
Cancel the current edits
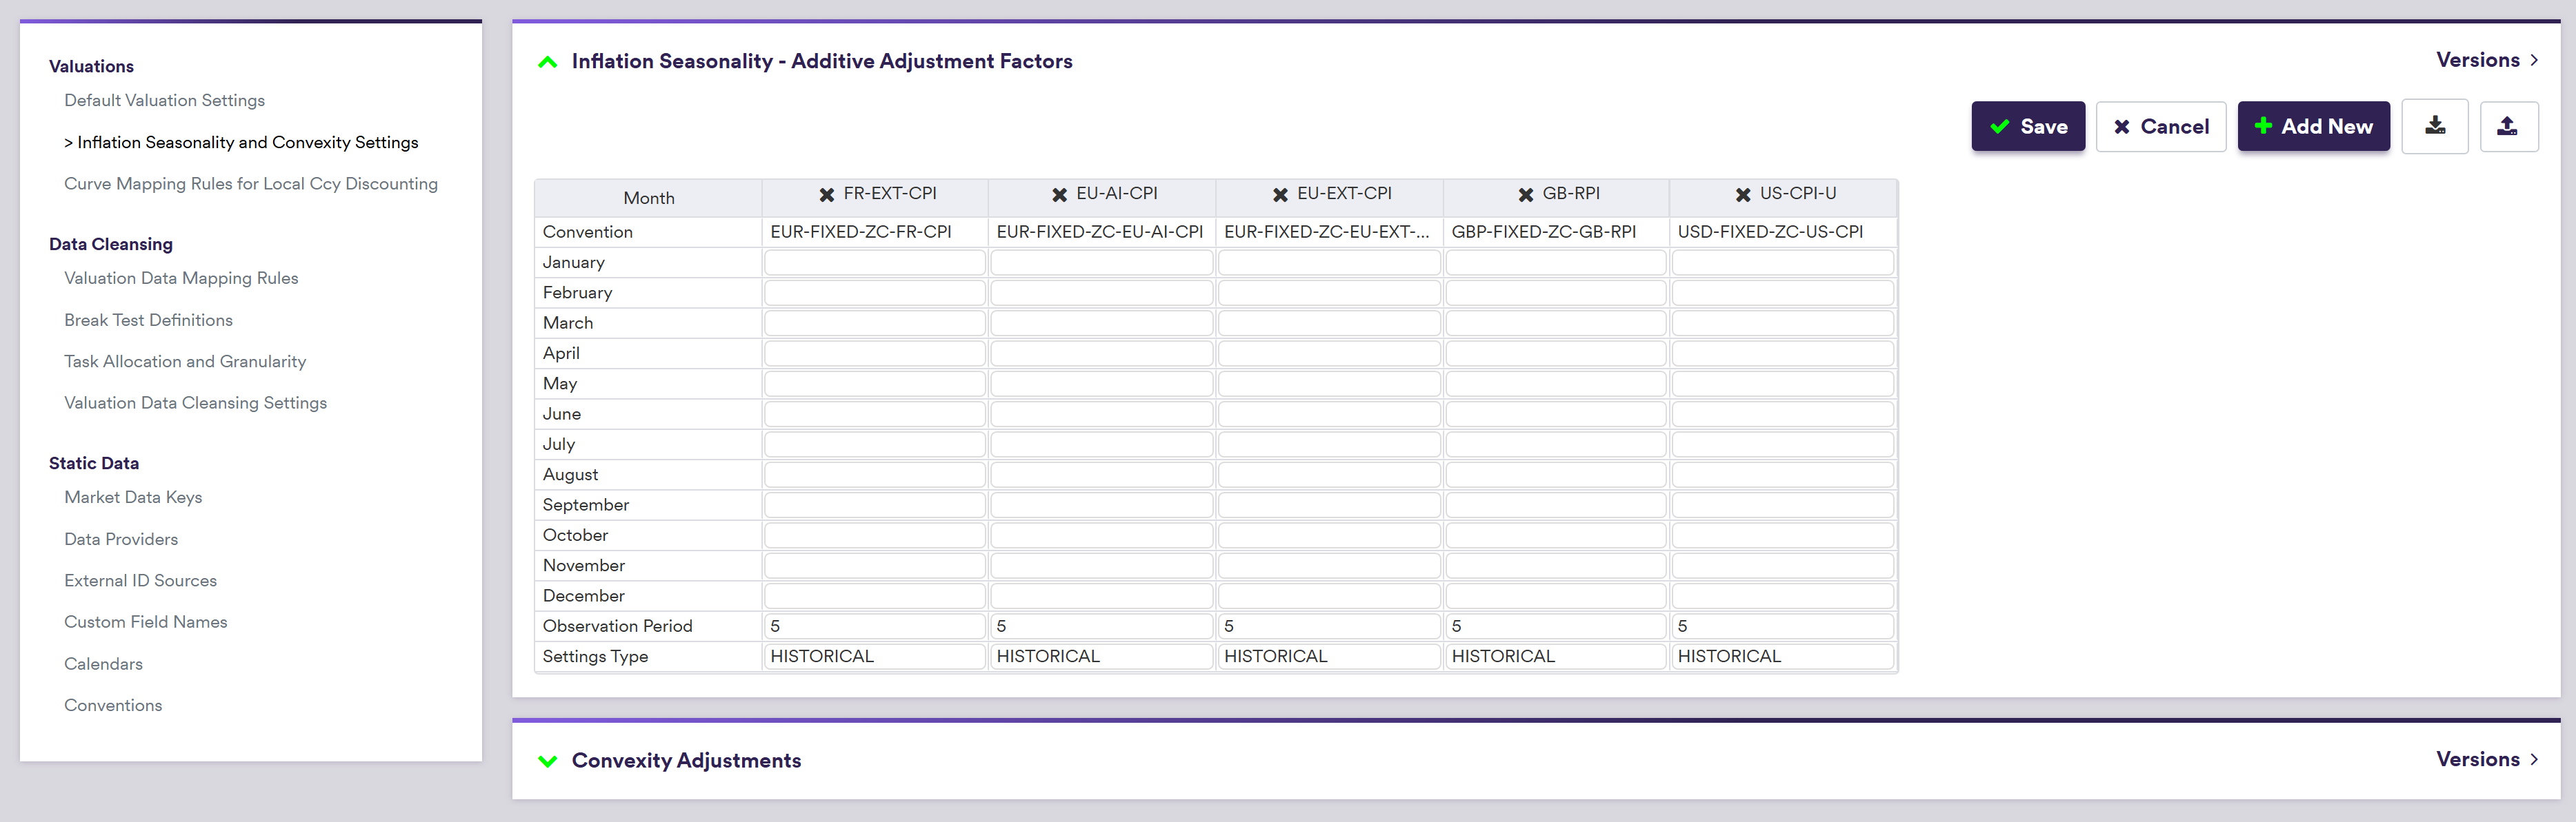(x=2160, y=127)
